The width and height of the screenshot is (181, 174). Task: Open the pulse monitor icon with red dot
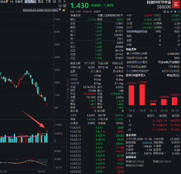(x=60, y=6)
